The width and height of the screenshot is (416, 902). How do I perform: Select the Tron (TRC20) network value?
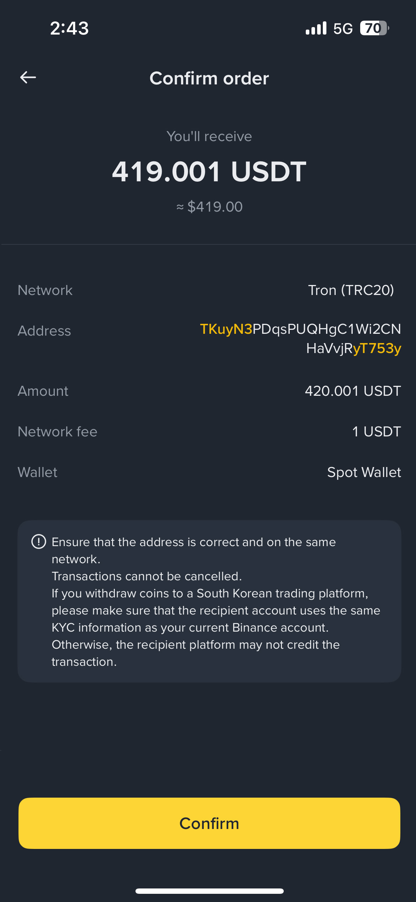351,290
